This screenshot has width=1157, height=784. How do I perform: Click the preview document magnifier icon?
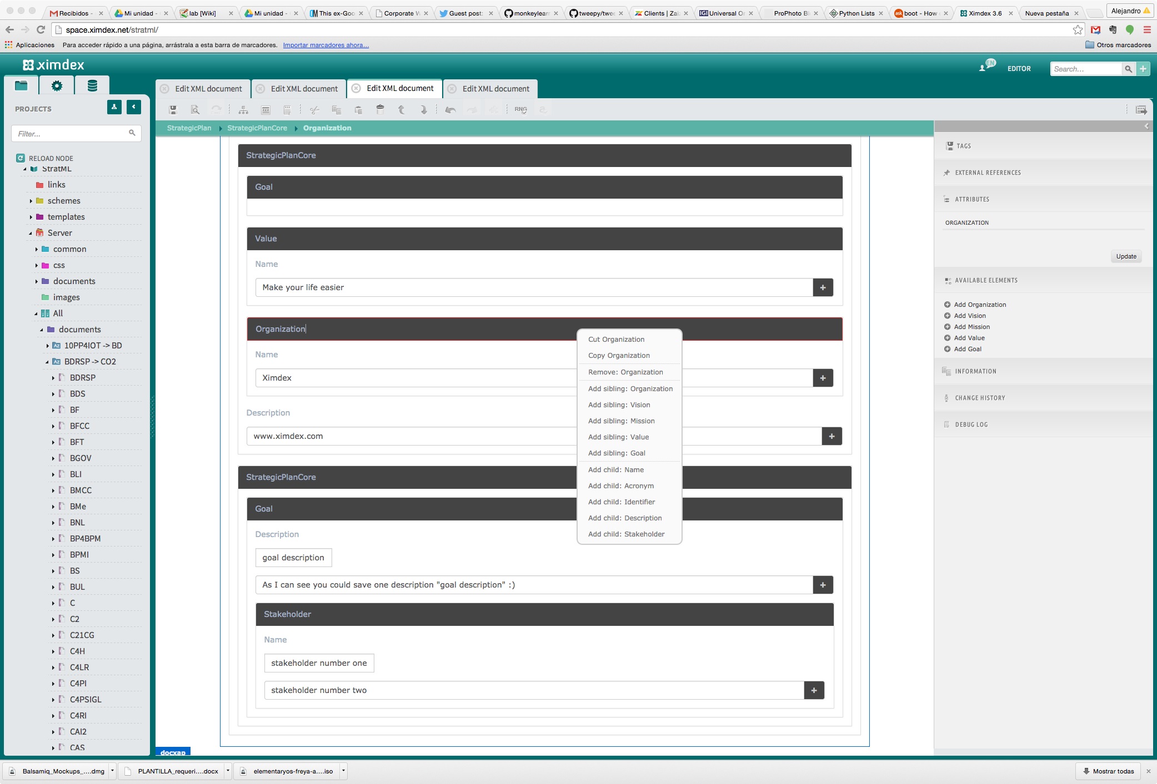(x=195, y=110)
